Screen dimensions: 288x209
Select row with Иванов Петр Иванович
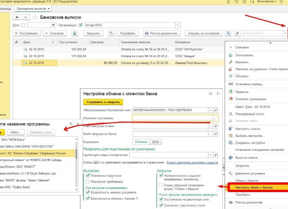[x=119, y=63]
